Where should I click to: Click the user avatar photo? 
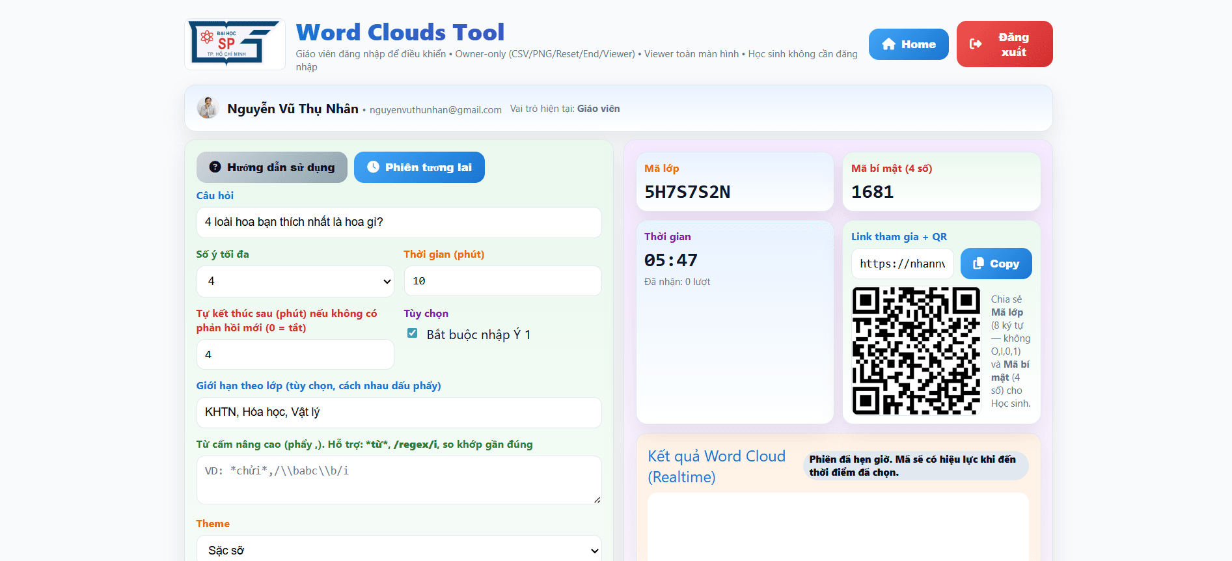point(208,108)
